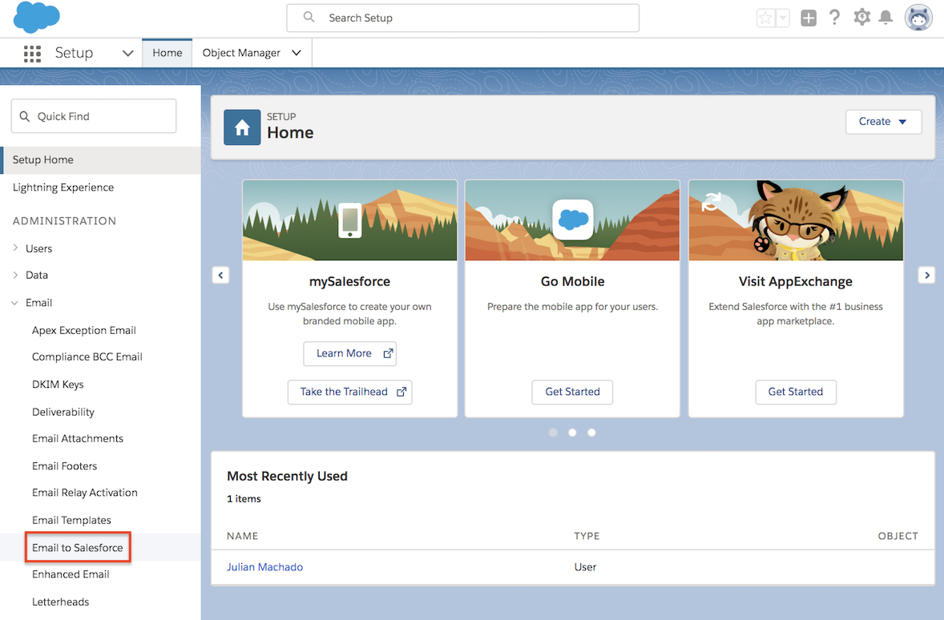Switch to the Object Manager tab
This screenshot has height=620, width=944.
point(242,53)
